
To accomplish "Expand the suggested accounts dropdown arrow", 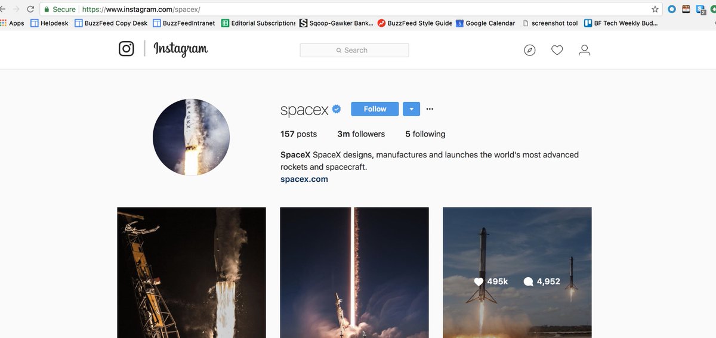I will point(412,108).
